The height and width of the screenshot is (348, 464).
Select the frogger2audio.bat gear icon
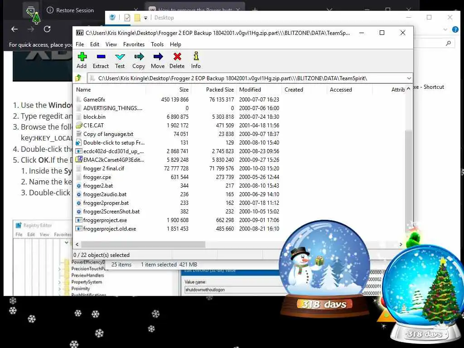point(79,194)
